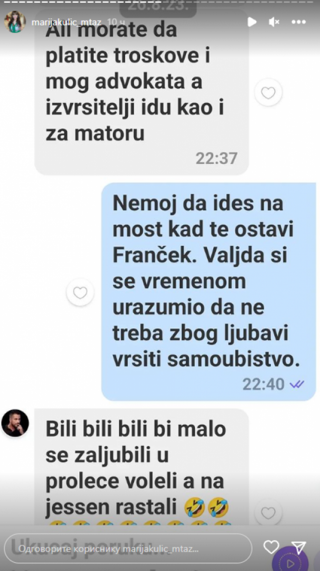Share the story via paper plane icon
Screen dimensions: 320x571
point(298,548)
